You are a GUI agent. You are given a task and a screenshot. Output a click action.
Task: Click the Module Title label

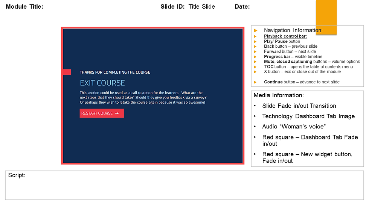click(x=24, y=6)
